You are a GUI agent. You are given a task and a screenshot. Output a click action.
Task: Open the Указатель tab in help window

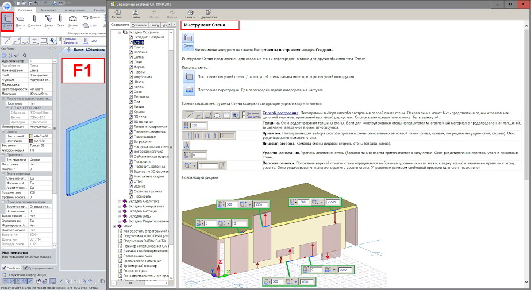coord(139,25)
